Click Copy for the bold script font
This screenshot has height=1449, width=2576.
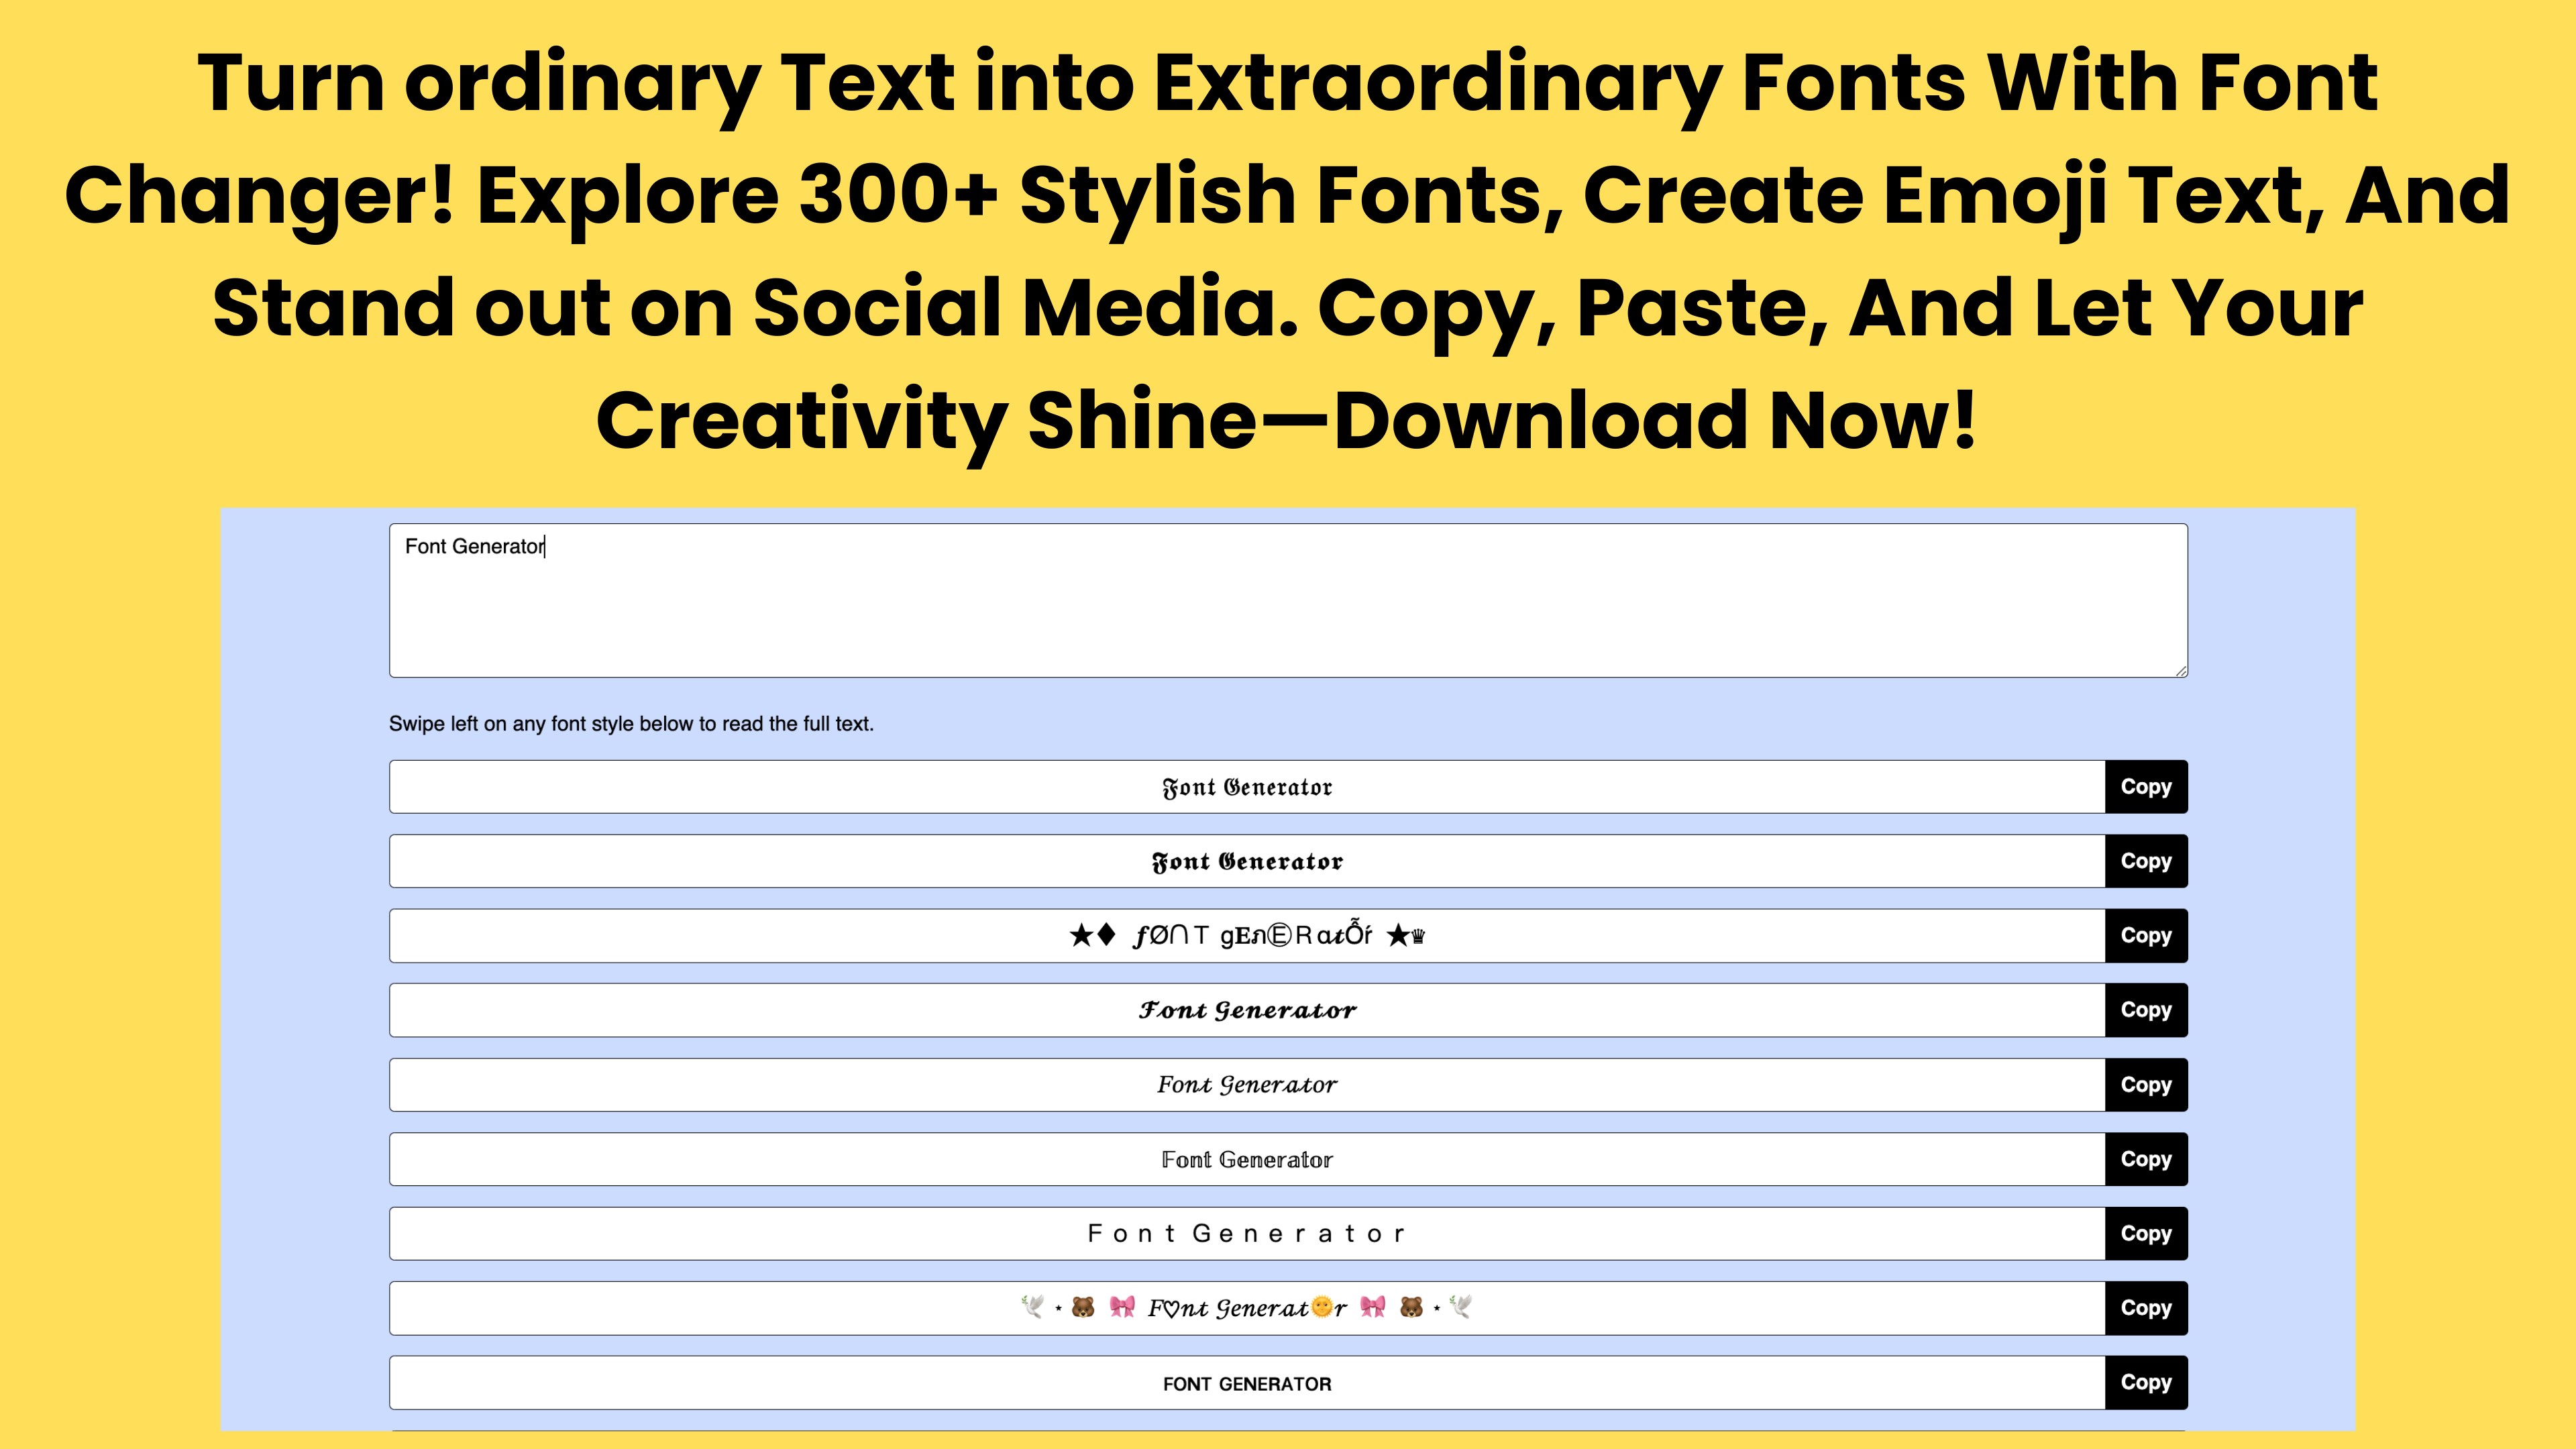coord(2145,1010)
